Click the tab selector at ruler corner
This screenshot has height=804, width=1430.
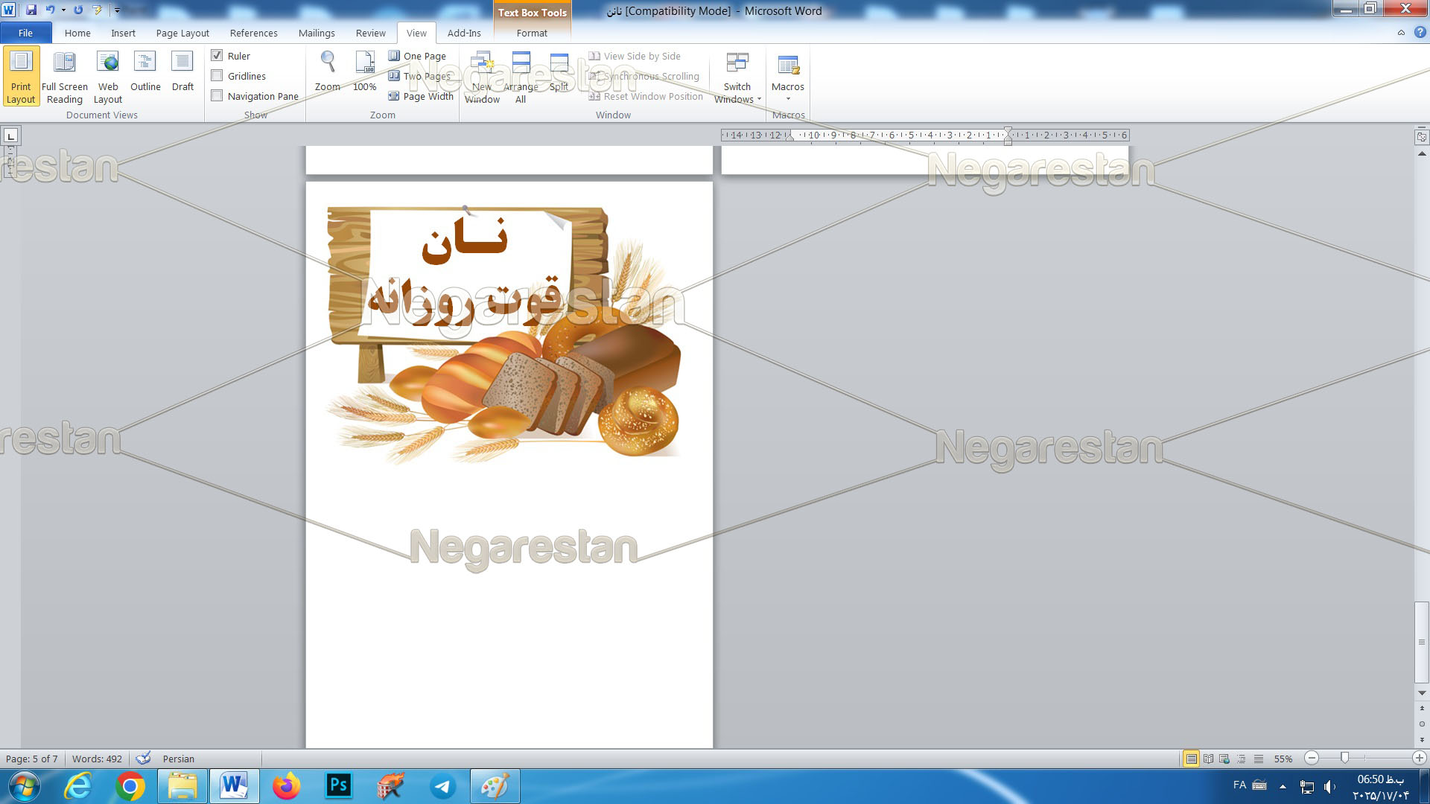(x=10, y=135)
